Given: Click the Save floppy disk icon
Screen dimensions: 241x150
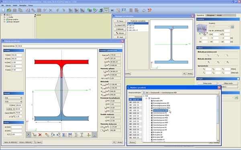Looking at the screenshot, I should [x=14, y=10].
